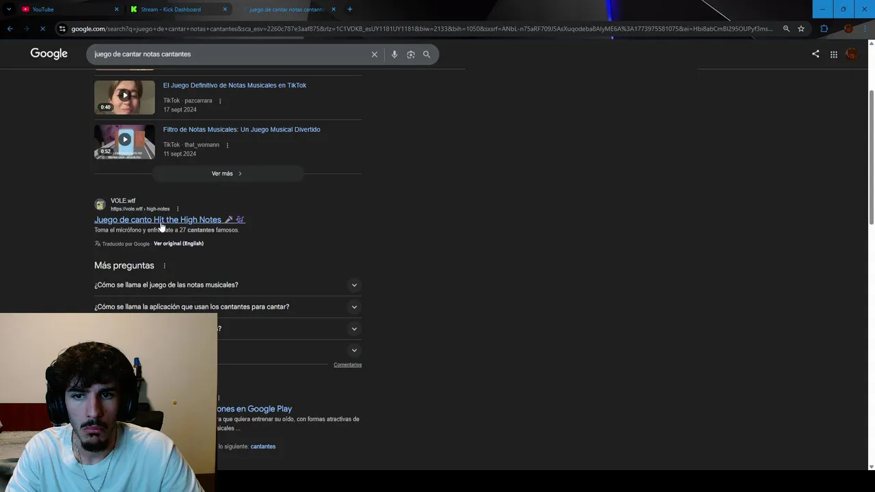The width and height of the screenshot is (875, 492).
Task: Open the Google Play result link
Action: 254,409
